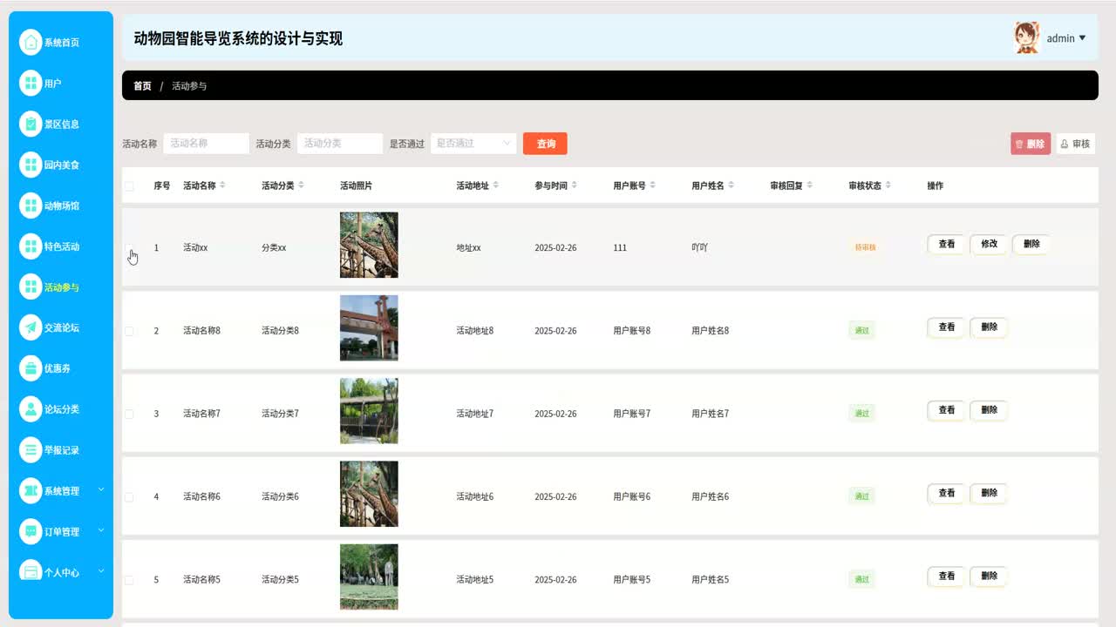
Task: Click 查看 for 活动xx row
Action: pyautogui.click(x=946, y=244)
